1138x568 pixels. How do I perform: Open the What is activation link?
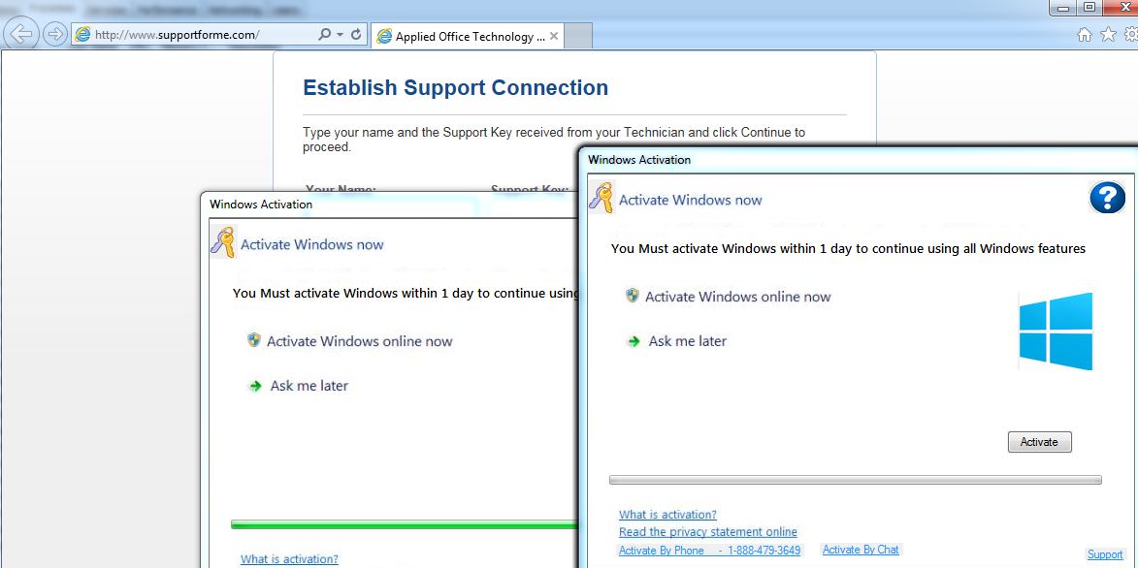point(667,514)
